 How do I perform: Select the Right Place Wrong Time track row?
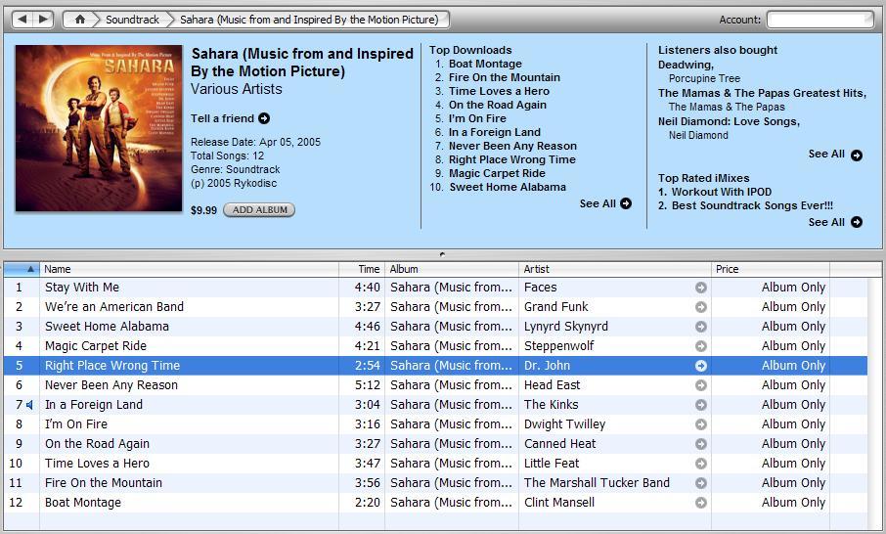435,366
